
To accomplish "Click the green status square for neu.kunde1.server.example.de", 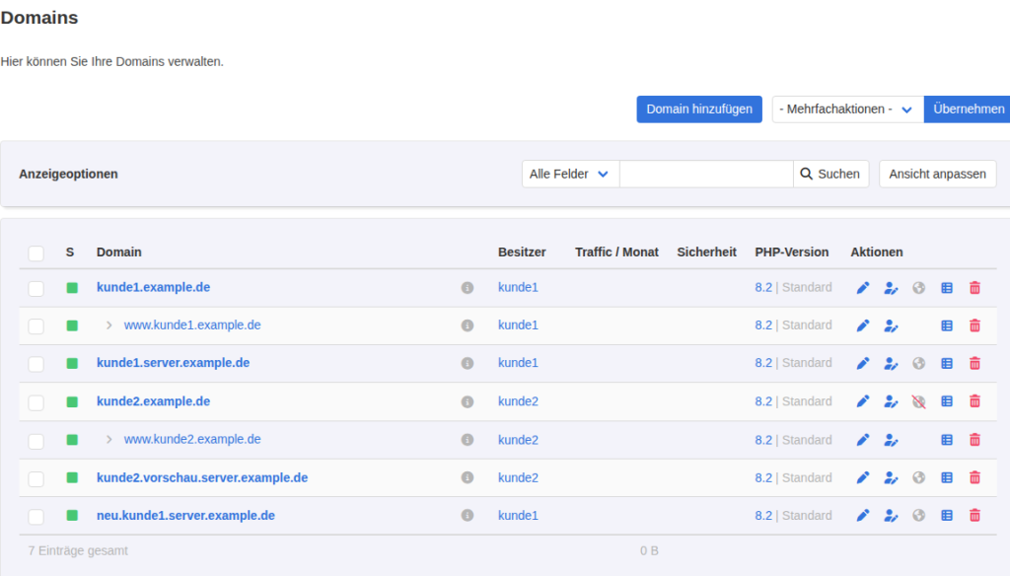I will (x=72, y=516).
